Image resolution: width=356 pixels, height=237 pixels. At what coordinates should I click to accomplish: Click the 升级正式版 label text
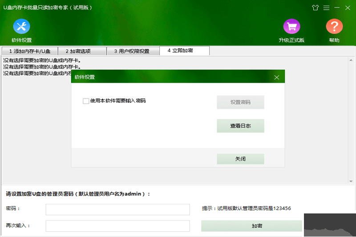291,40
